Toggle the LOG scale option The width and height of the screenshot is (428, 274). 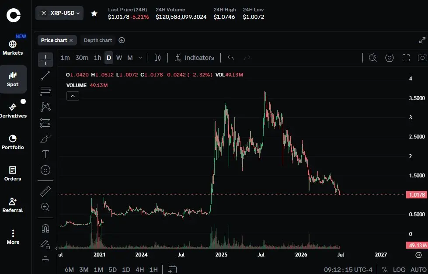pyautogui.click(x=399, y=270)
